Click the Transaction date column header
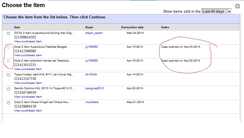This screenshot has width=244, height=138. coord(132,27)
